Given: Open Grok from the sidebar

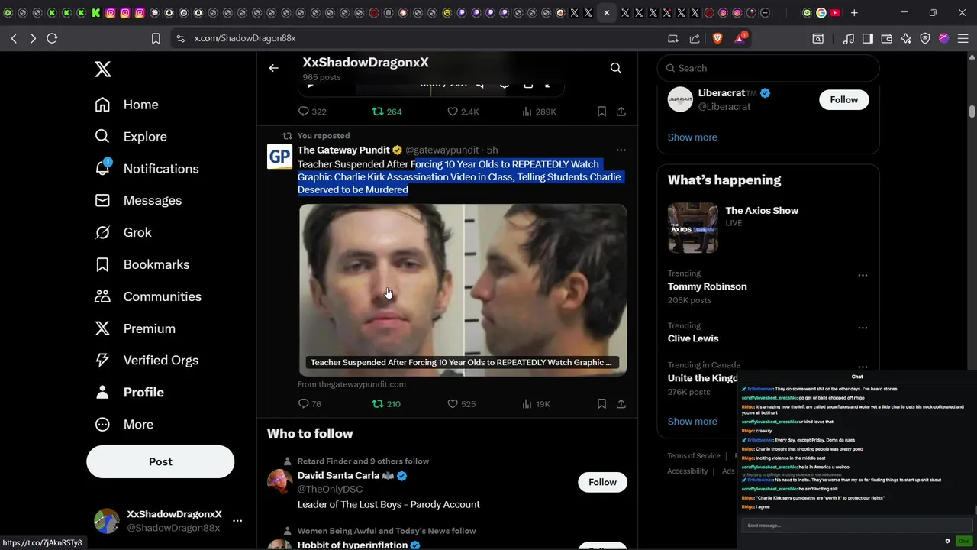Looking at the screenshot, I should [123, 232].
